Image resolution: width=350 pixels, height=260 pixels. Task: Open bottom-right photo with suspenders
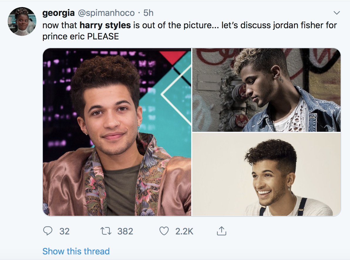[x=266, y=174]
